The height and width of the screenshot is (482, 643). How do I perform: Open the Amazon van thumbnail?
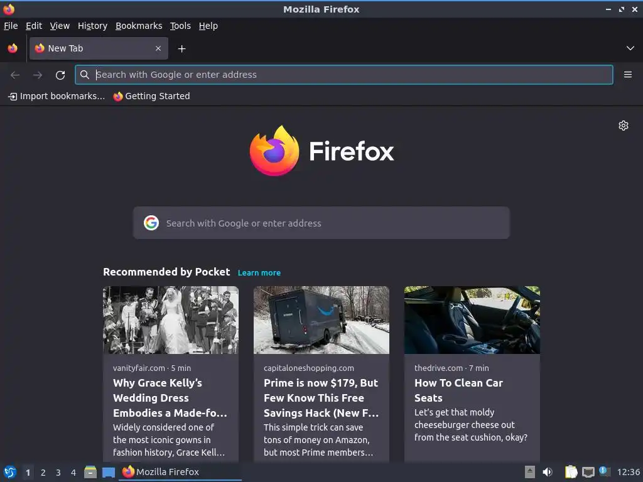321,320
